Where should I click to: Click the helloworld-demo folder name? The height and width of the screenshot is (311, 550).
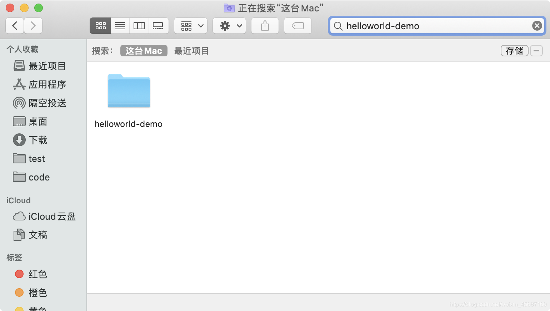point(129,124)
